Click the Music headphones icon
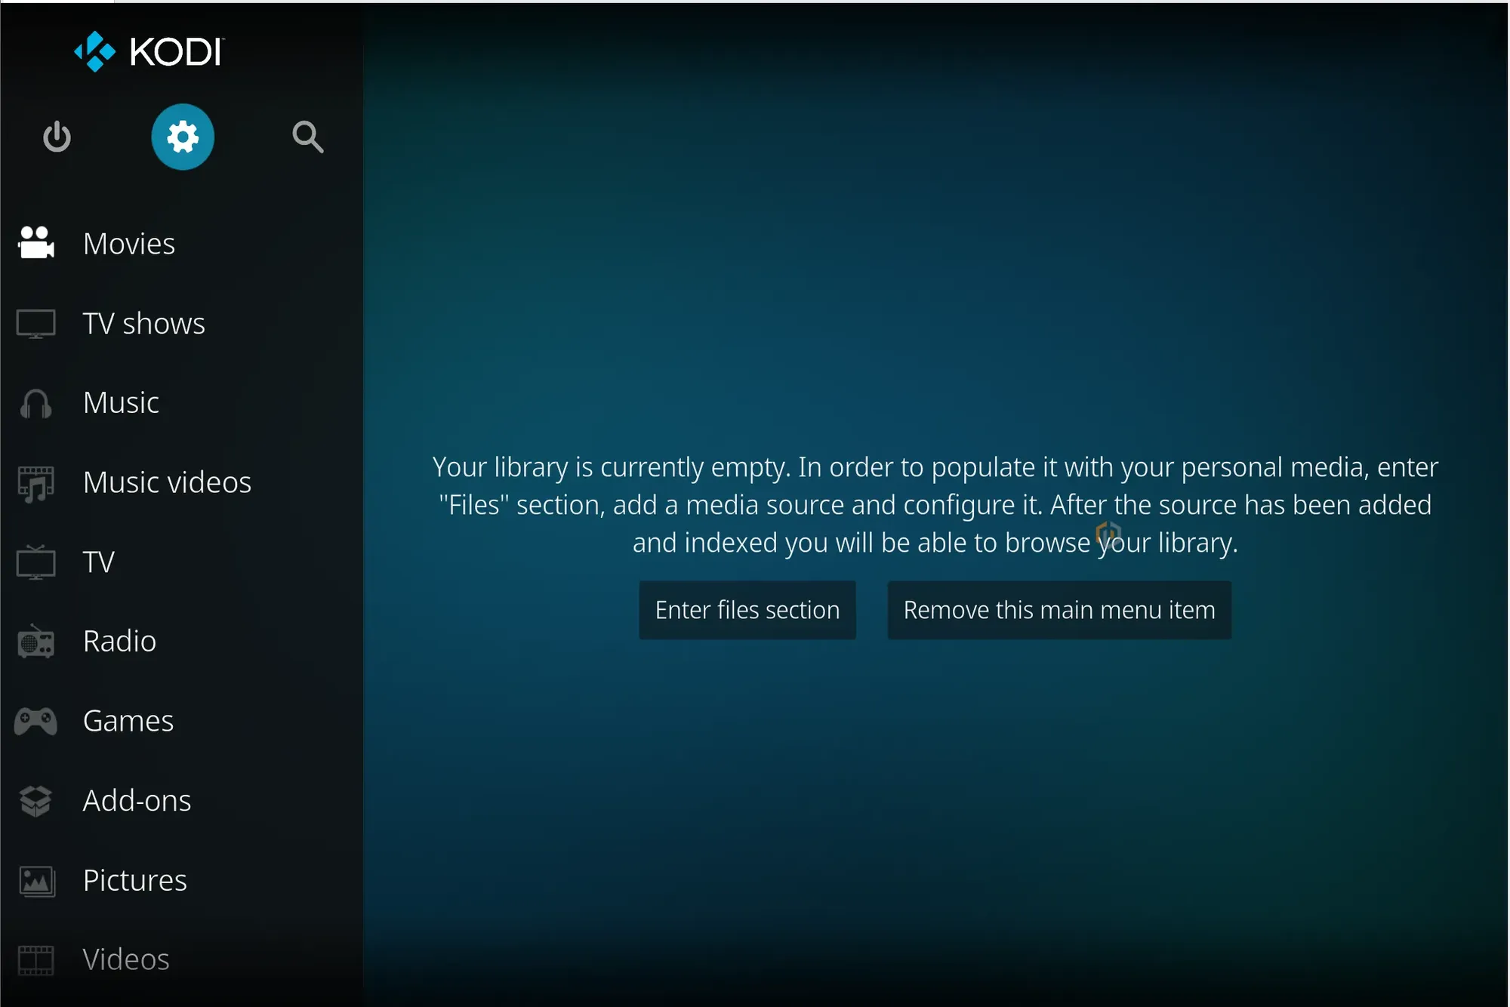 tap(35, 404)
